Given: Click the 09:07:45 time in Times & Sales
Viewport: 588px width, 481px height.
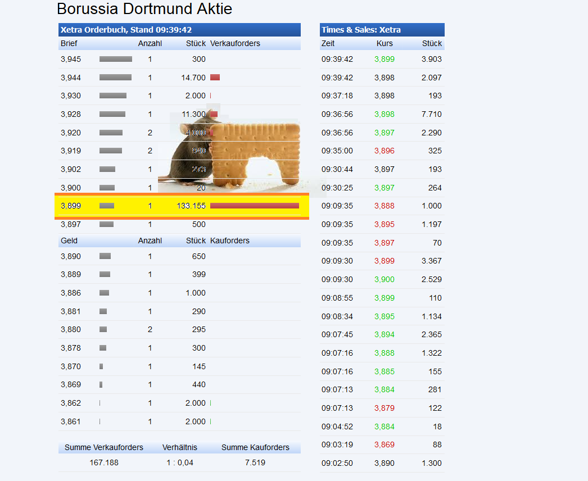Looking at the screenshot, I should (x=337, y=334).
